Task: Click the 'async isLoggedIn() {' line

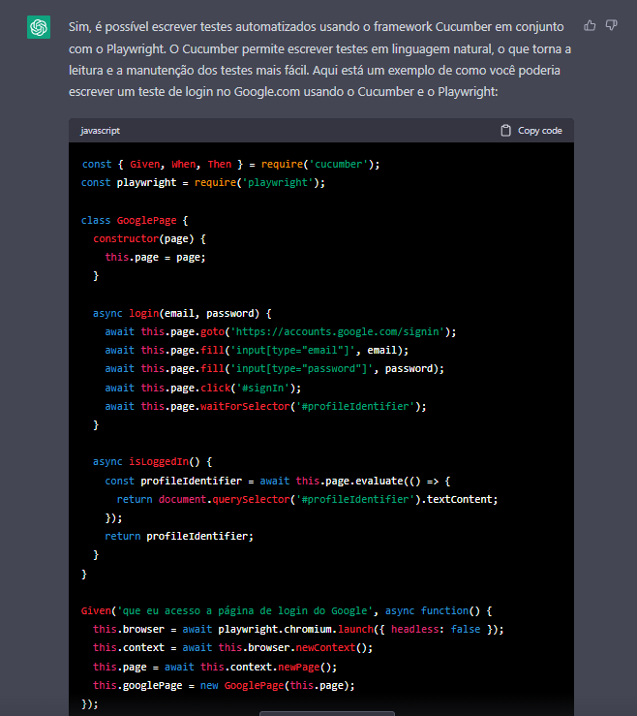Action: (152, 461)
